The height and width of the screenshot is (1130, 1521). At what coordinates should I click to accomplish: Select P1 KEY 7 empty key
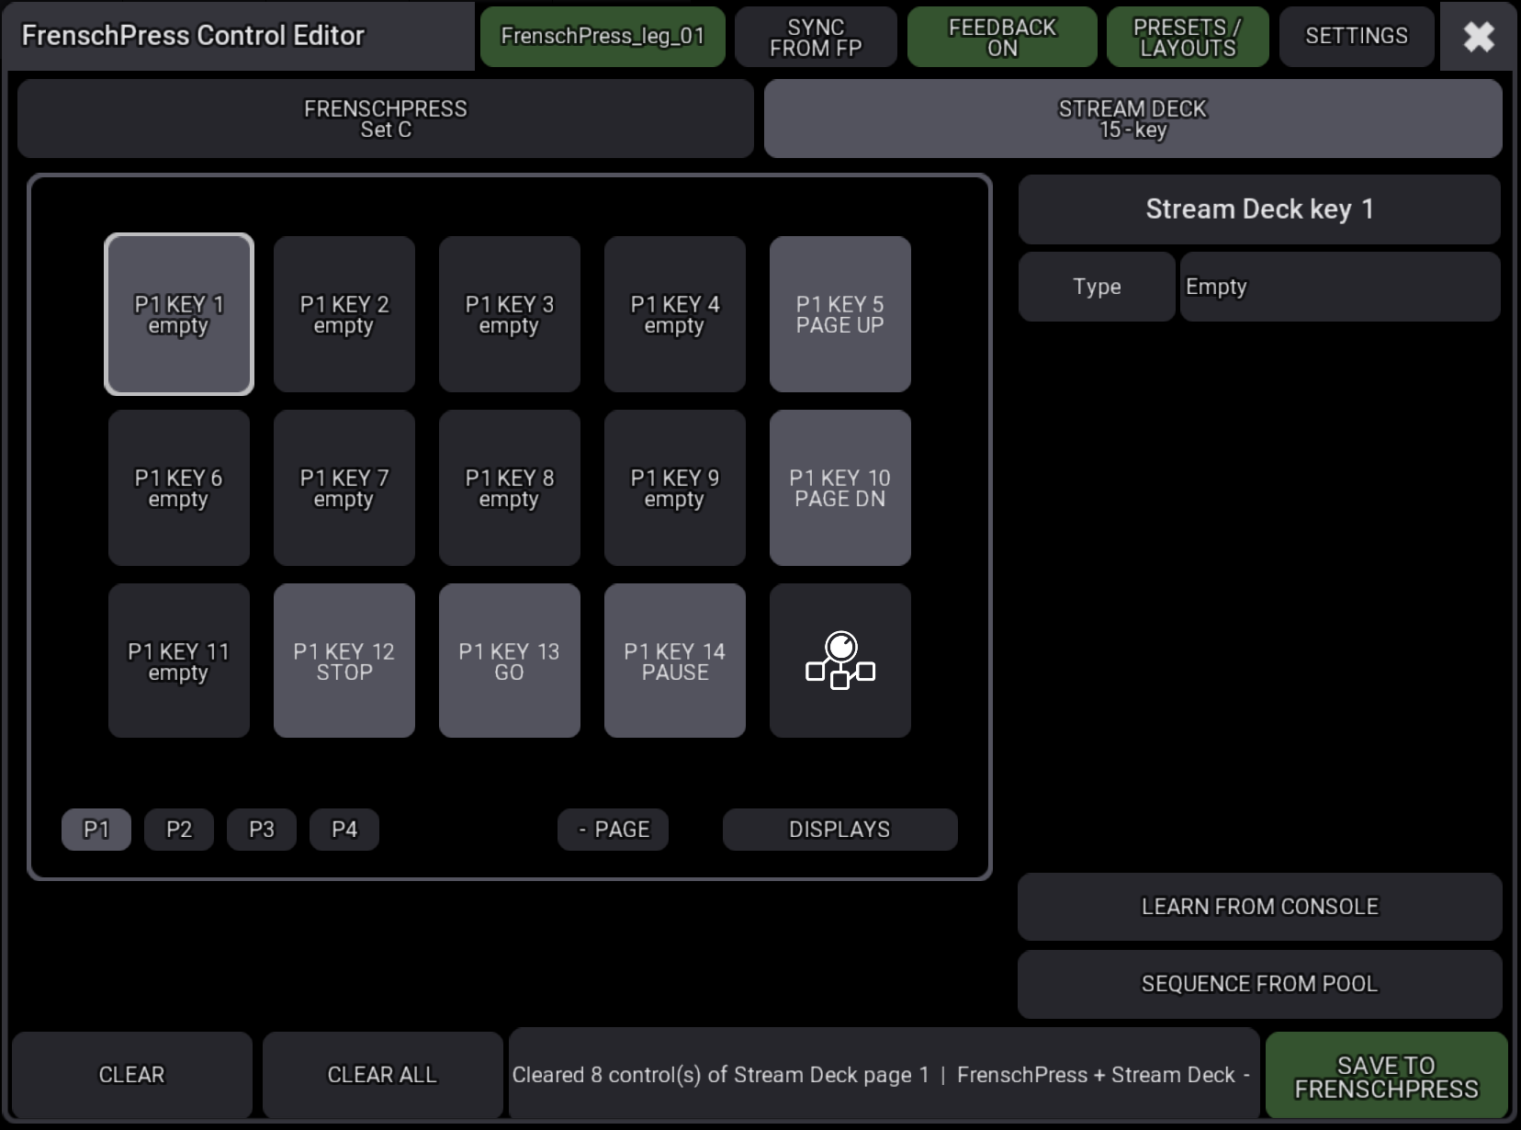[x=344, y=488]
